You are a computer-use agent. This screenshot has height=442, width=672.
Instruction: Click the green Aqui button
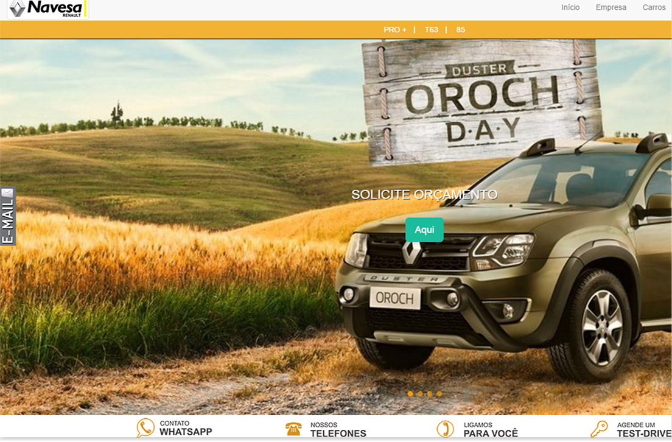pyautogui.click(x=424, y=230)
